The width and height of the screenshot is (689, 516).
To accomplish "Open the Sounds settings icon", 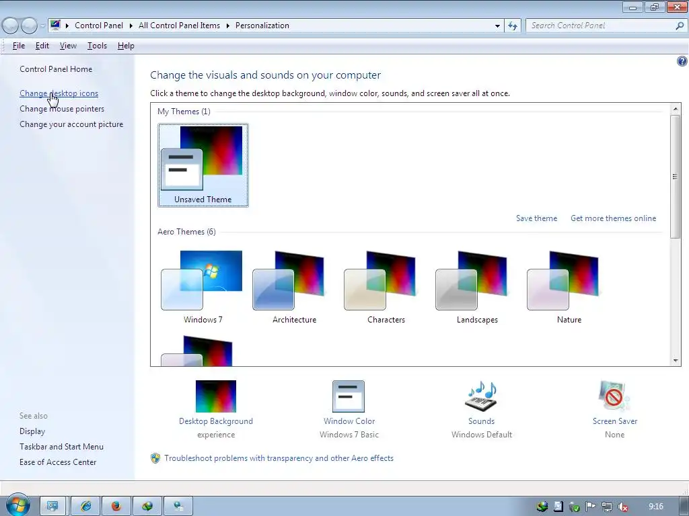I will [x=481, y=396].
